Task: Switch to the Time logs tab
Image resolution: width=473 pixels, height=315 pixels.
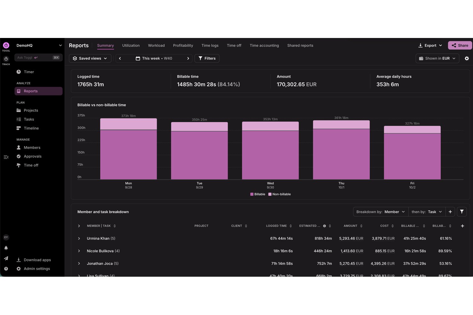Action: [210, 46]
